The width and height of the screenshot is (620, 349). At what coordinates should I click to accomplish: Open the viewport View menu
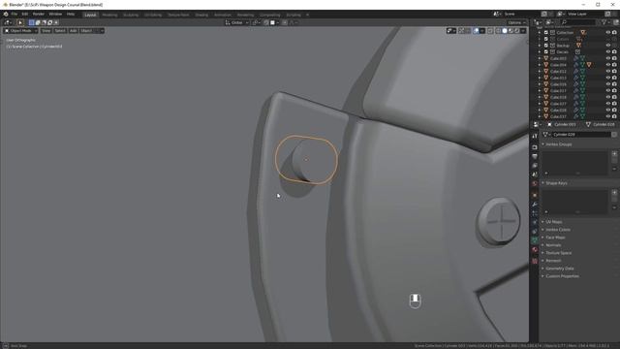click(x=46, y=30)
